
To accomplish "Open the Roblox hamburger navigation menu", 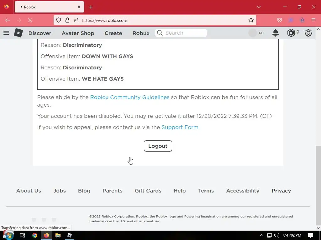I will (x=6, y=33).
